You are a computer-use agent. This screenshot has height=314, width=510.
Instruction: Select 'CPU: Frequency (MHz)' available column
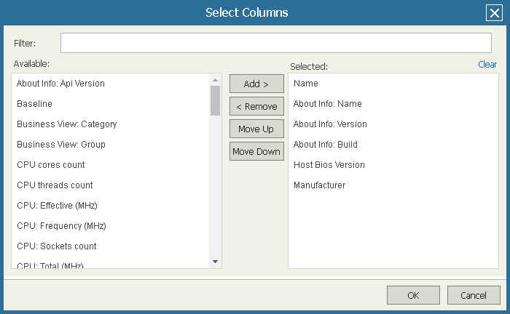pos(111,226)
